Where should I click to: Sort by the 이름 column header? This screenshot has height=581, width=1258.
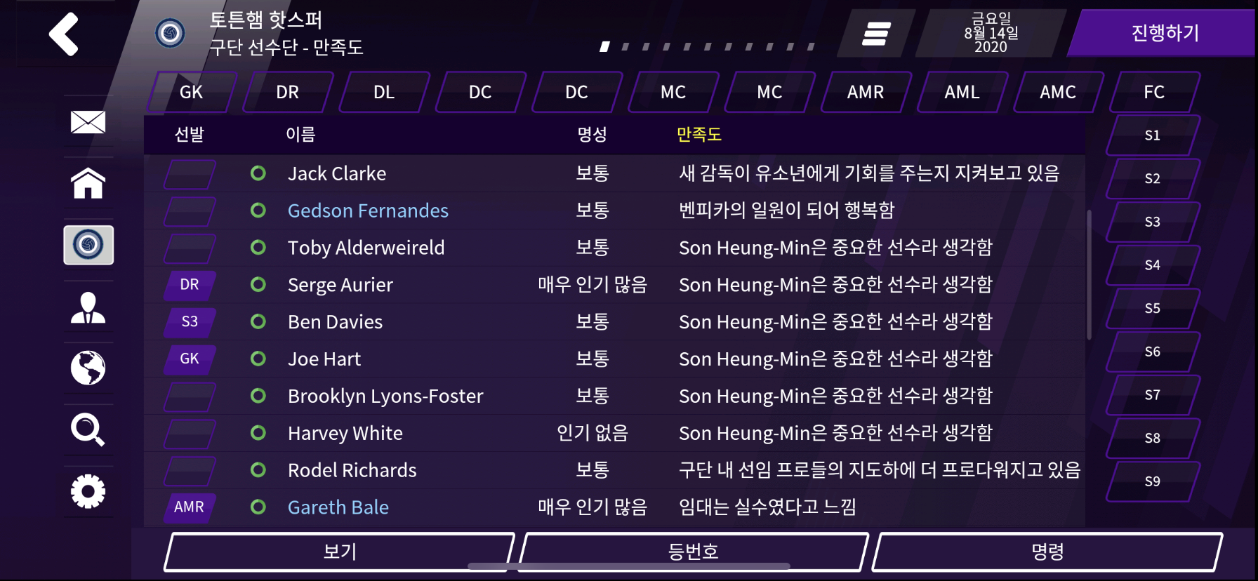300,134
